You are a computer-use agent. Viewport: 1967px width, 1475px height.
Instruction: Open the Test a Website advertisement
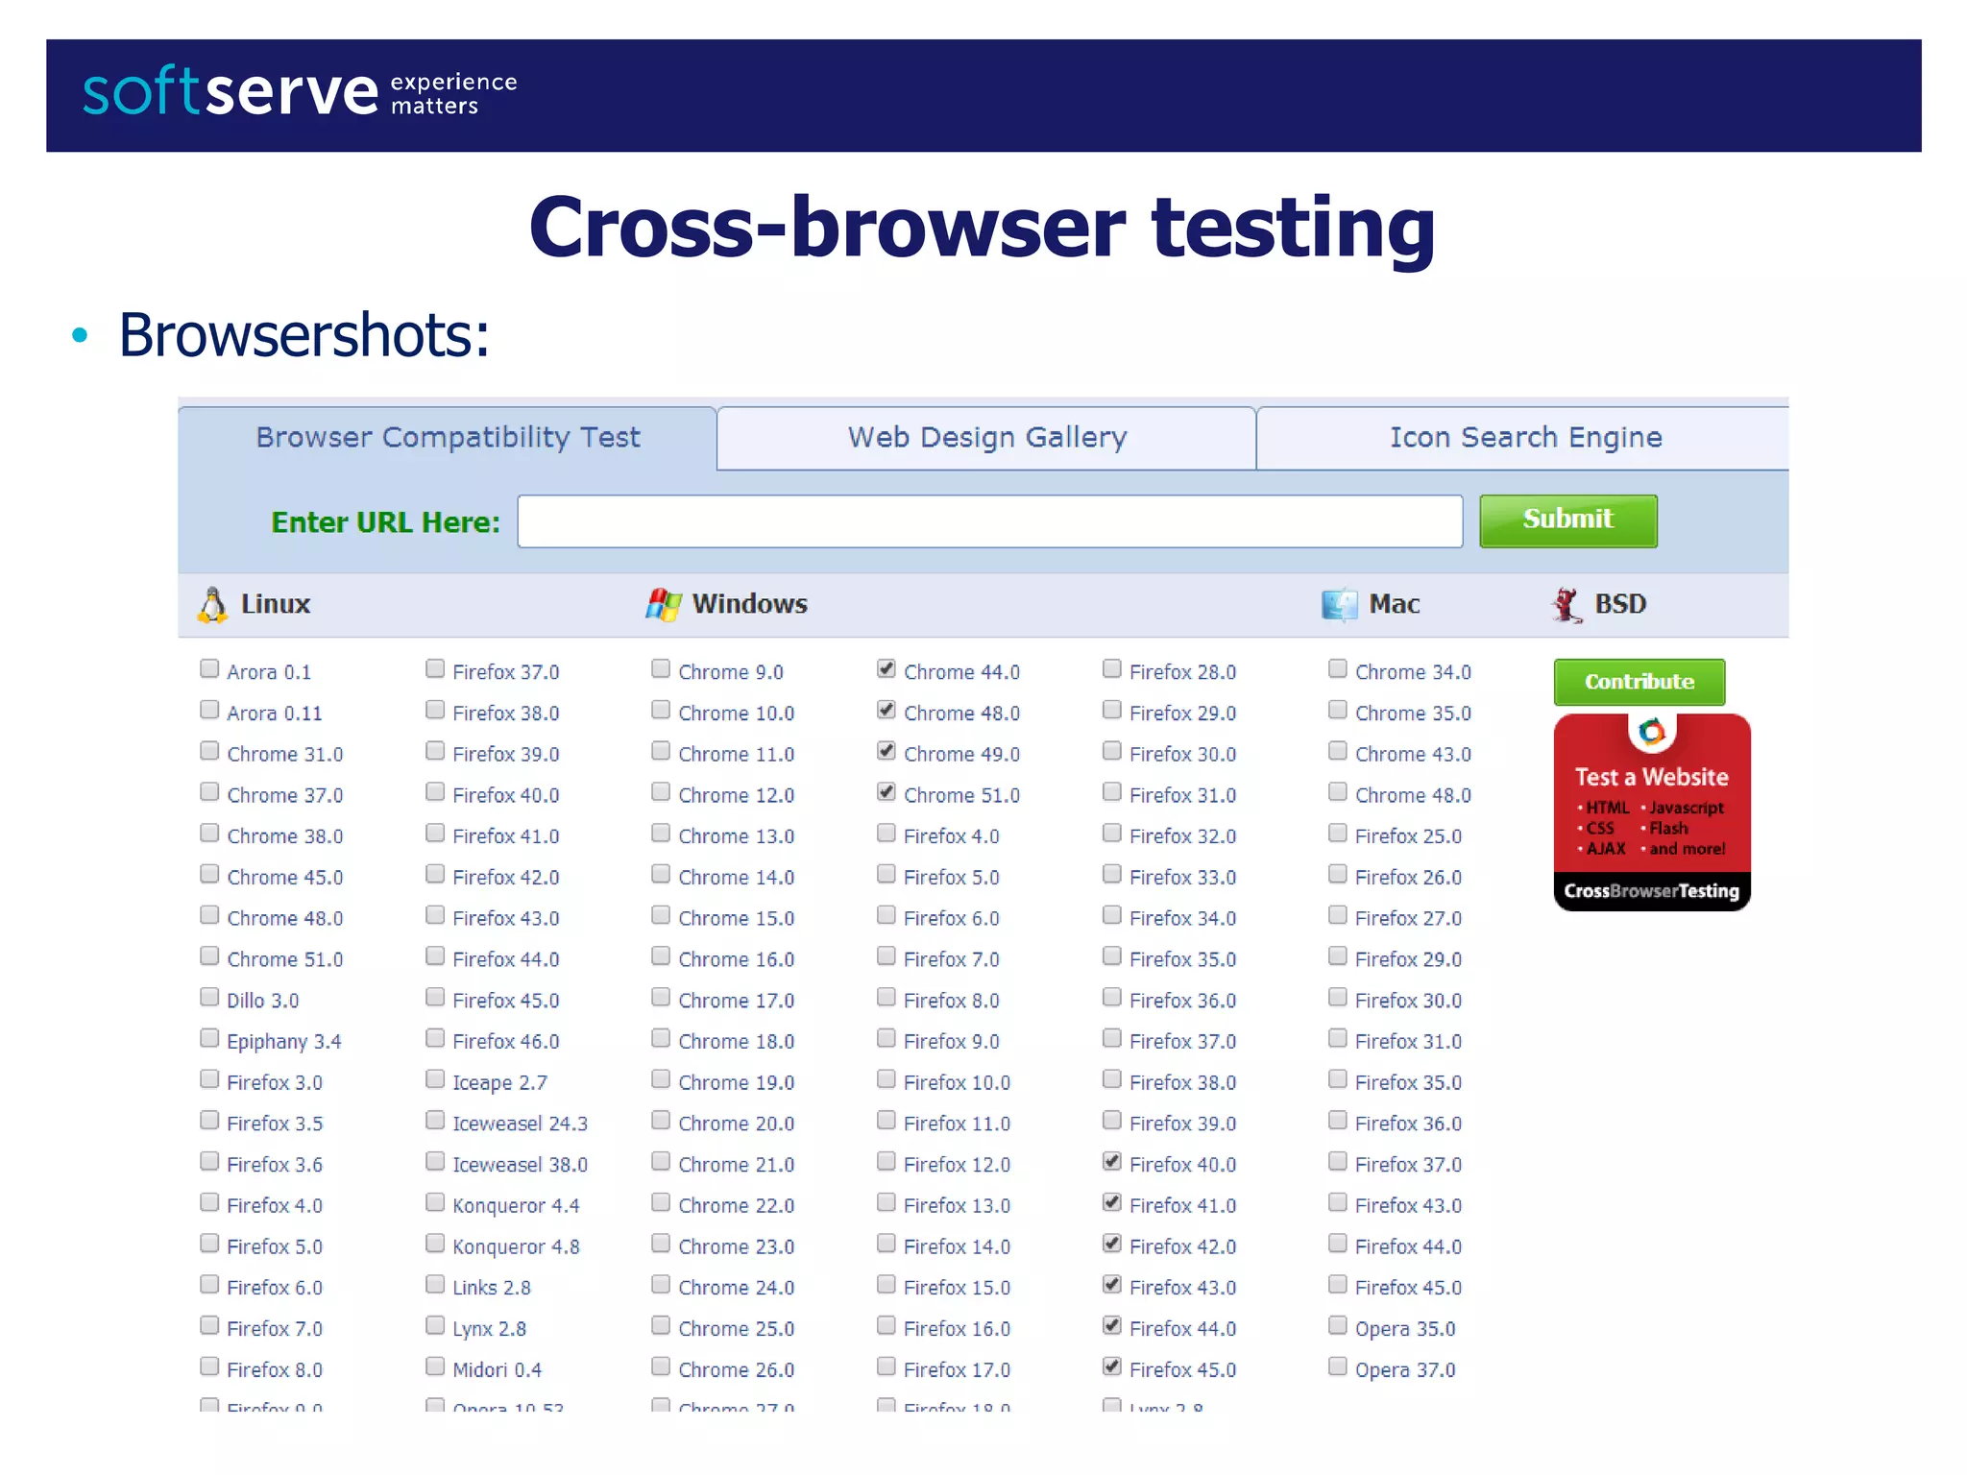(x=1652, y=812)
